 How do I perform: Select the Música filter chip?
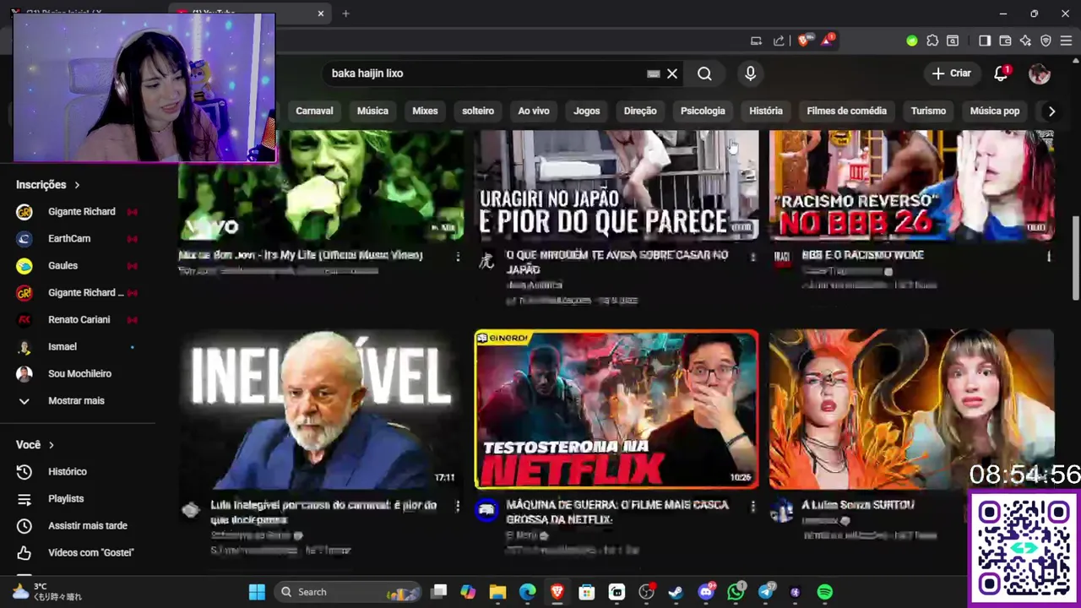click(x=372, y=111)
